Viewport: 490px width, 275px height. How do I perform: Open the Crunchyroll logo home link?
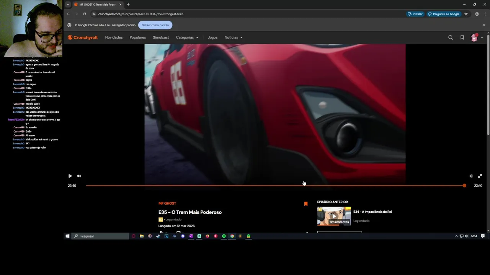83,37
